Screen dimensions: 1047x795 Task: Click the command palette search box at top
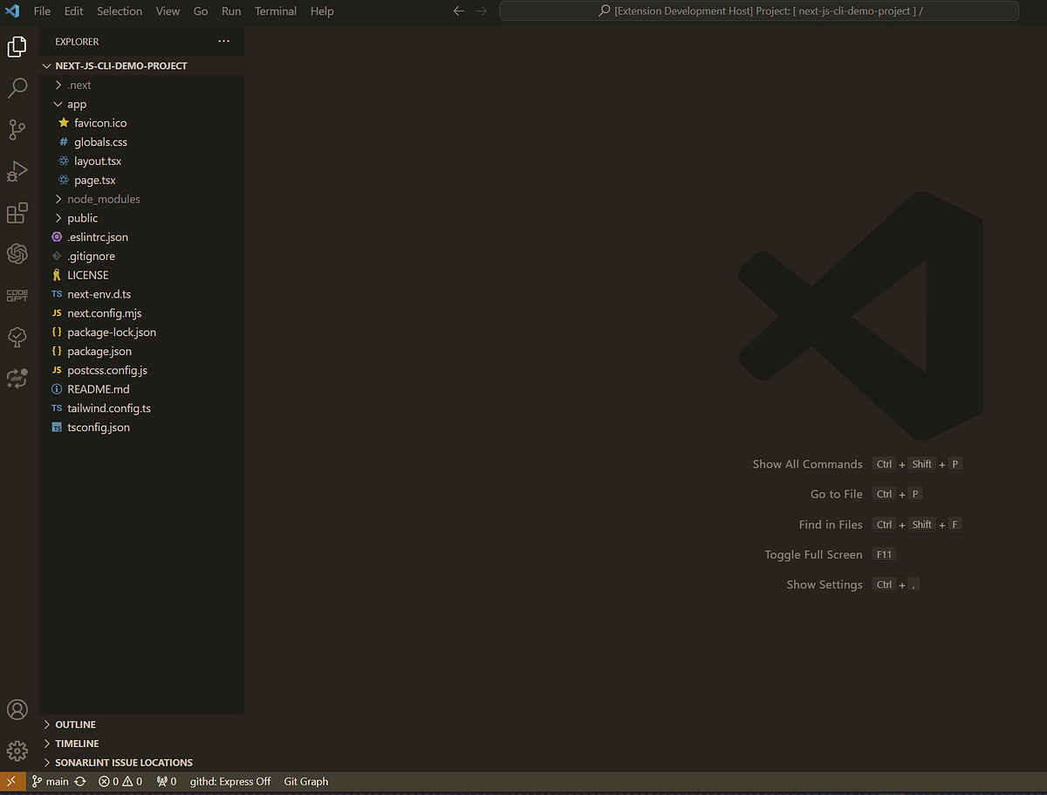[757, 10]
